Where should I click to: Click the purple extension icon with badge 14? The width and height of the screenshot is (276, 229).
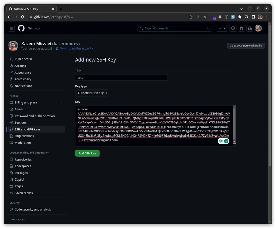click(x=214, y=17)
